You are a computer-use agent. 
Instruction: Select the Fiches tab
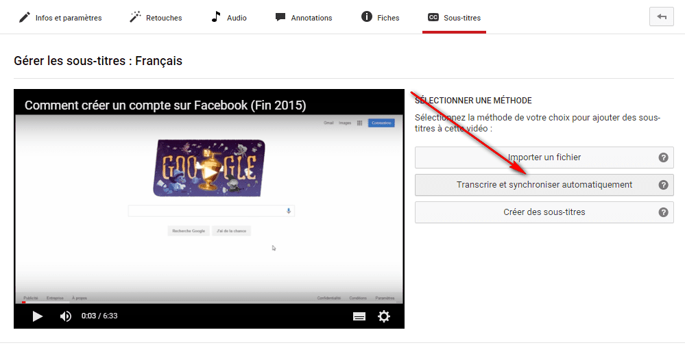pyautogui.click(x=380, y=17)
